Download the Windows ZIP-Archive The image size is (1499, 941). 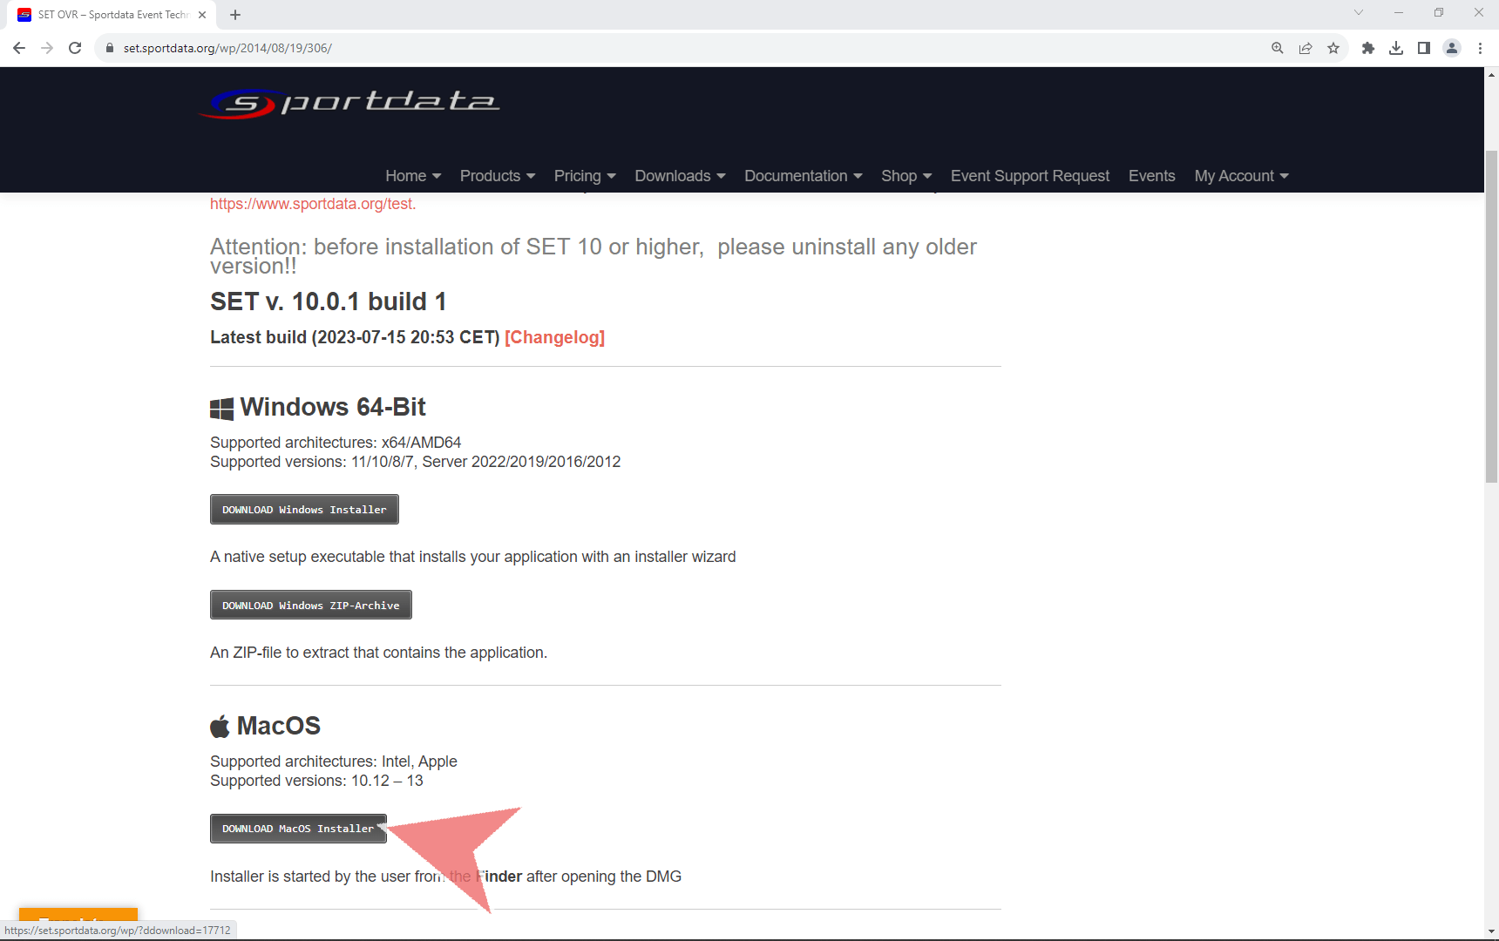tap(311, 605)
